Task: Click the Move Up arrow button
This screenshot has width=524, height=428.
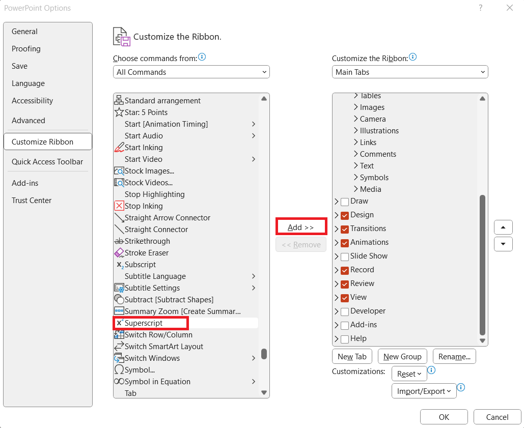Action: pos(503,227)
